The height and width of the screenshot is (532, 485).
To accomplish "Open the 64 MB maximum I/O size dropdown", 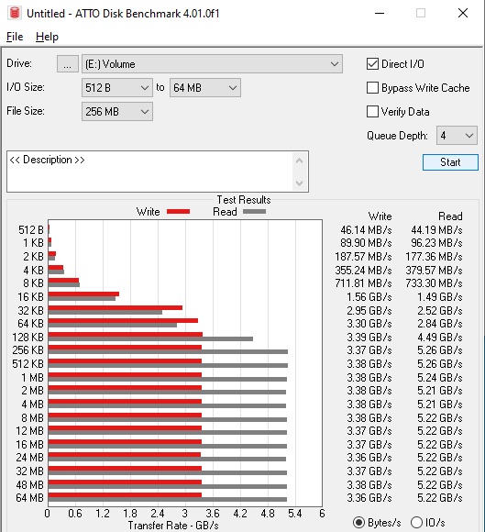I will pyautogui.click(x=205, y=88).
